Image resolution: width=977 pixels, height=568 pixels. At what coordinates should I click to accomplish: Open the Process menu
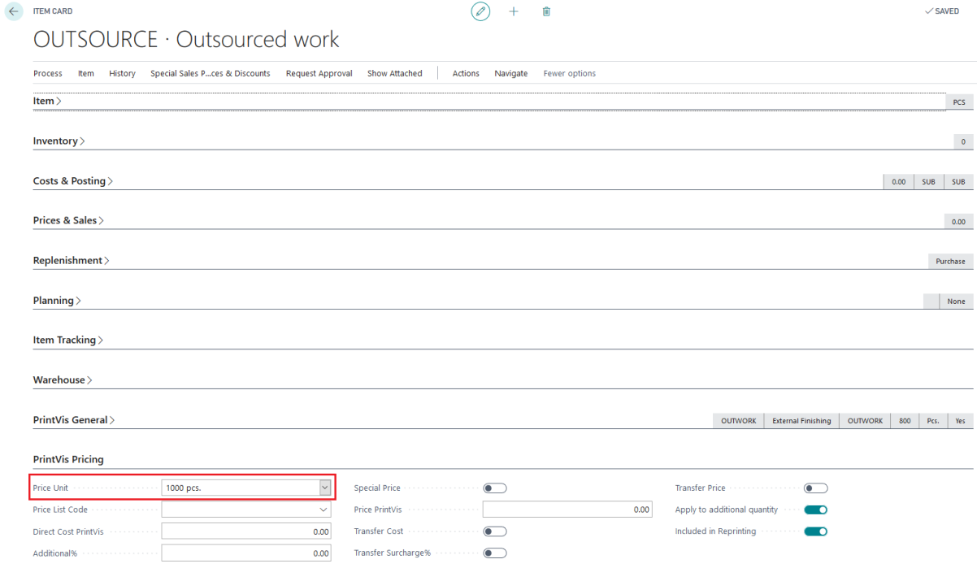[48, 73]
